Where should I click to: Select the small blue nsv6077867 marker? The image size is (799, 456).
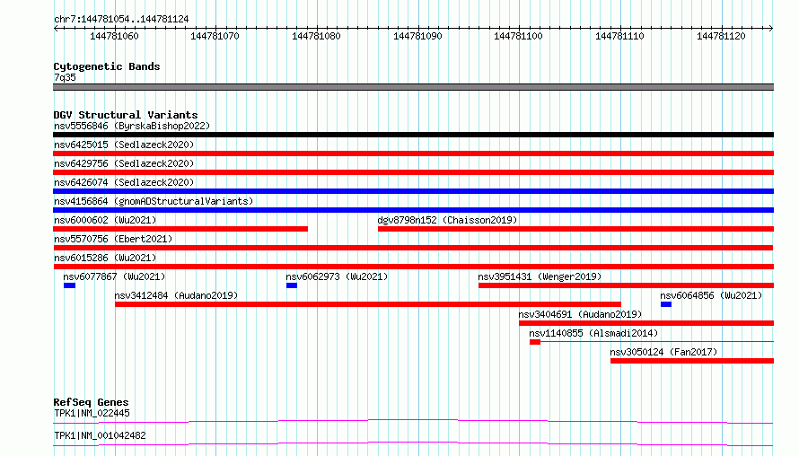(x=69, y=285)
